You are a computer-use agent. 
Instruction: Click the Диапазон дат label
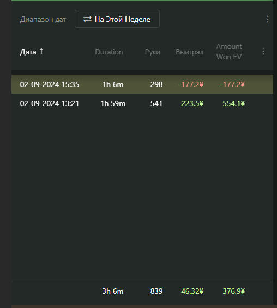click(43, 20)
